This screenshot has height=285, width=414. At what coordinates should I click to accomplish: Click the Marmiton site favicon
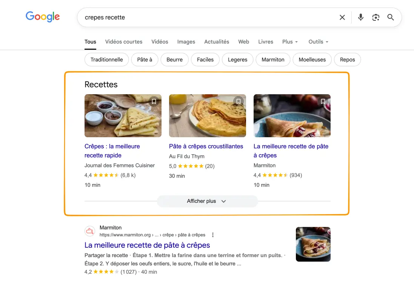click(x=90, y=231)
